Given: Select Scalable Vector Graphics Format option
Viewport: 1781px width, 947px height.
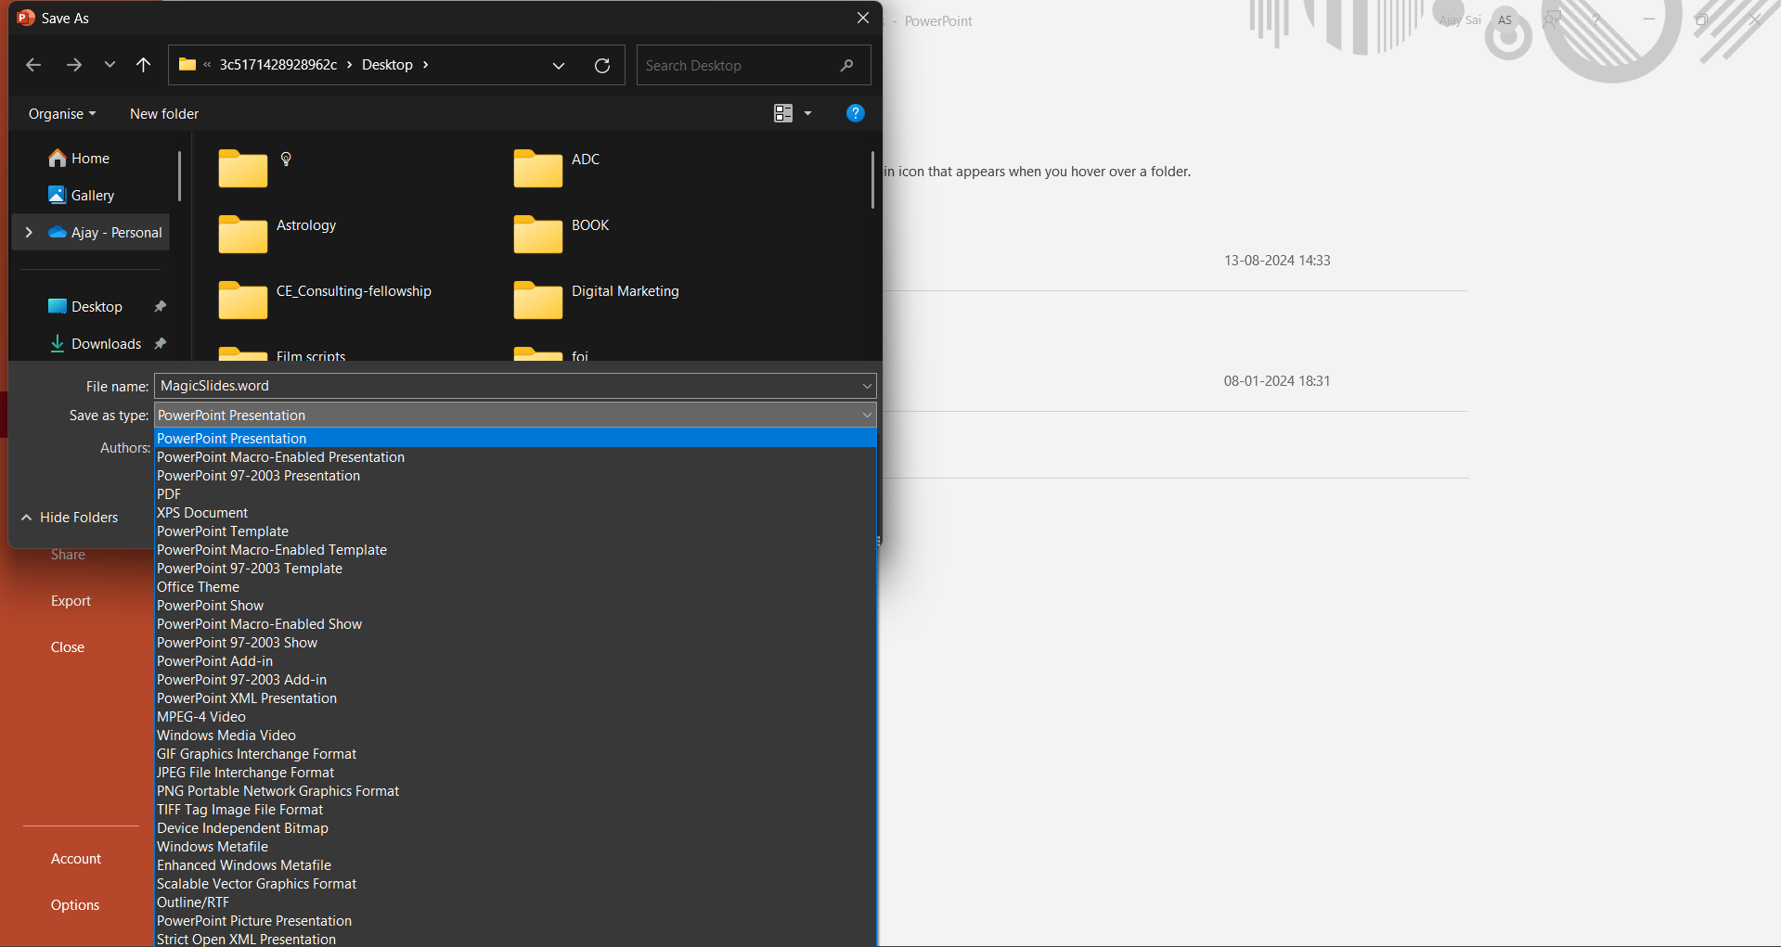Looking at the screenshot, I should pyautogui.click(x=515, y=884).
